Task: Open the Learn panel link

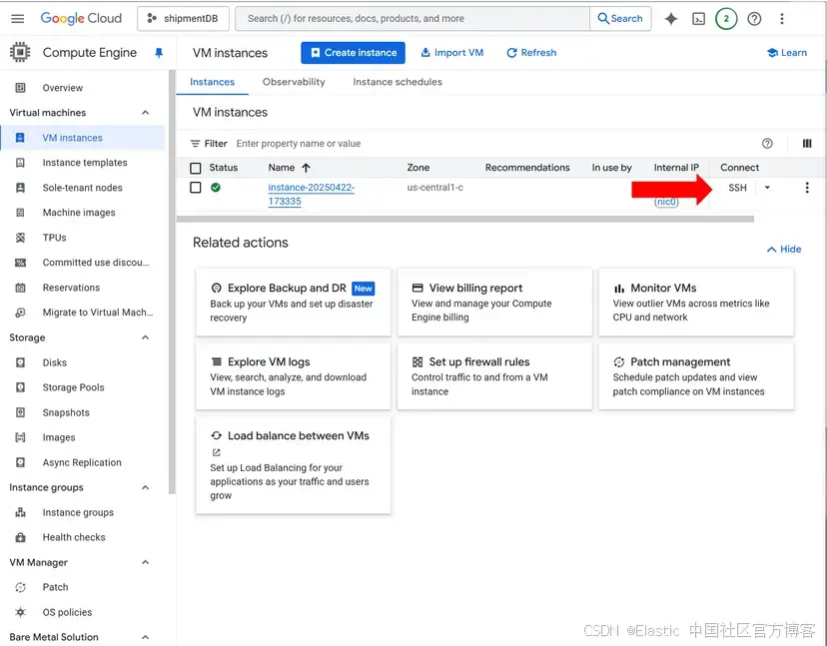Action: click(x=787, y=53)
